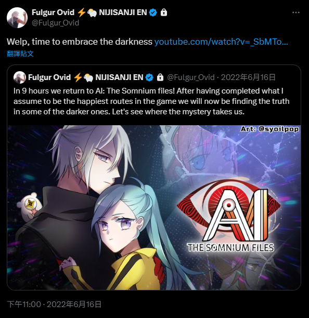This screenshot has width=309, height=318.
Task: Click the lock icon beside header name
Action: tap(164, 12)
